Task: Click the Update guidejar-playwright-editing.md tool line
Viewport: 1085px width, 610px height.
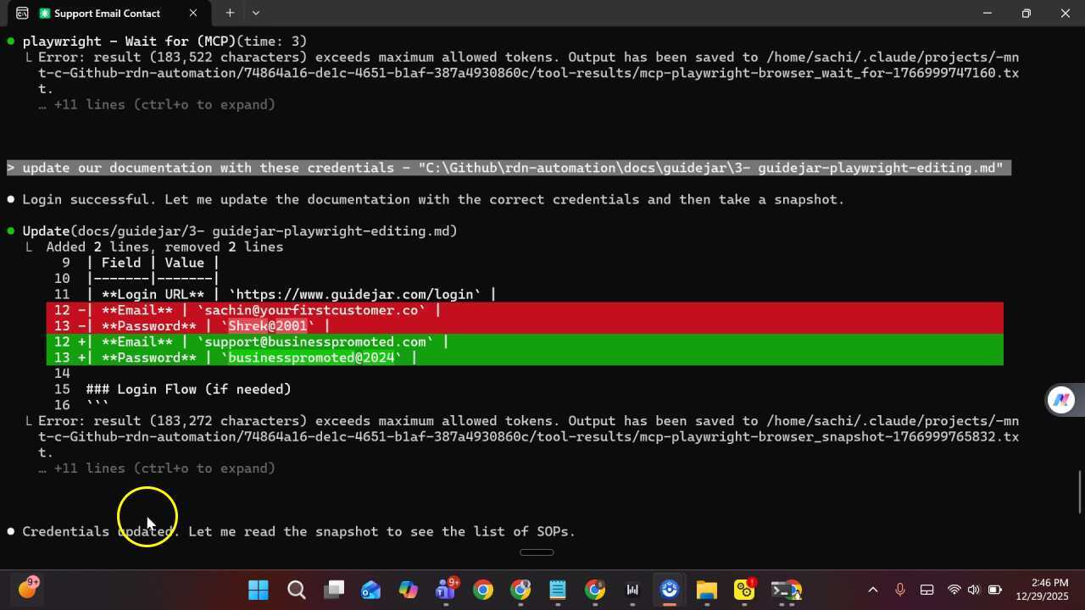Action: pos(240,230)
